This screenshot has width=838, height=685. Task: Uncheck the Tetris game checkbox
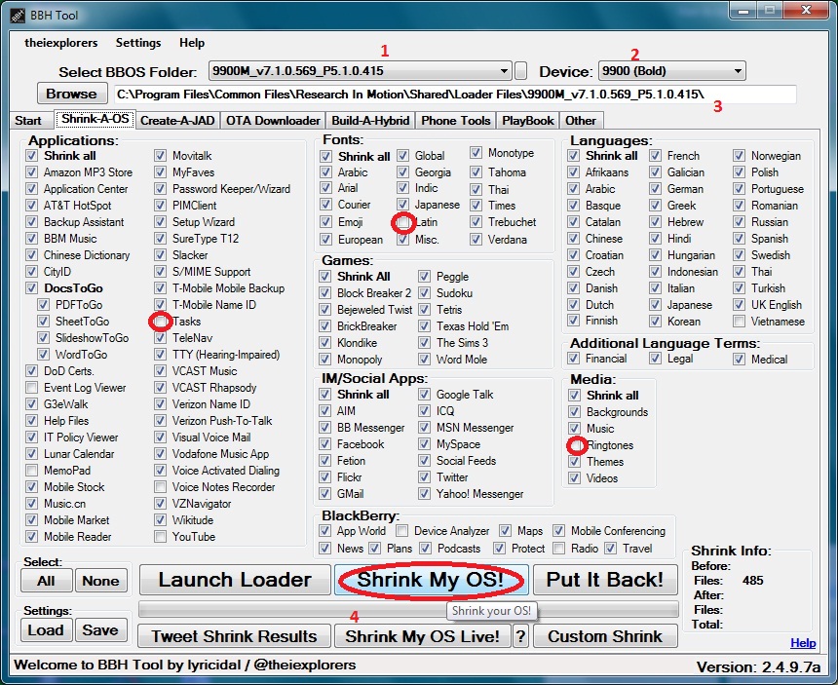pyautogui.click(x=424, y=310)
